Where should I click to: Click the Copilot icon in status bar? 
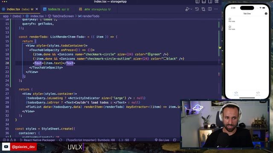coord(174,140)
